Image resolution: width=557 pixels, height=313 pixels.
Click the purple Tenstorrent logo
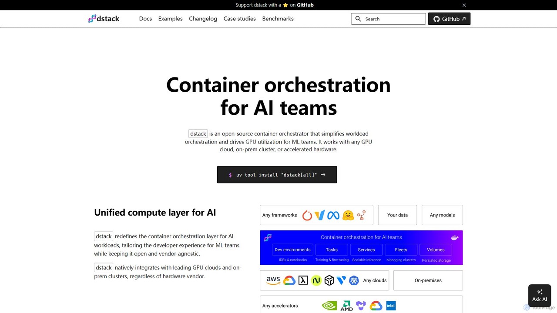pos(361,306)
